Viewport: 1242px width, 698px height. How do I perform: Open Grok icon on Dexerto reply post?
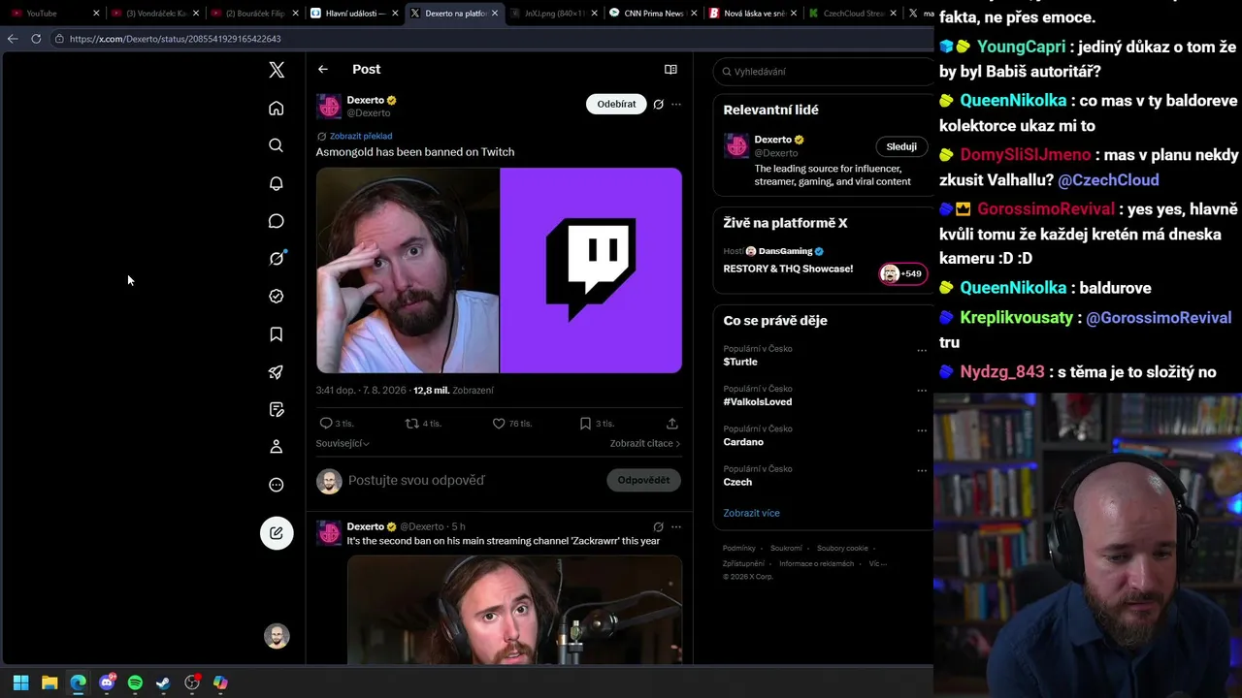click(x=658, y=527)
